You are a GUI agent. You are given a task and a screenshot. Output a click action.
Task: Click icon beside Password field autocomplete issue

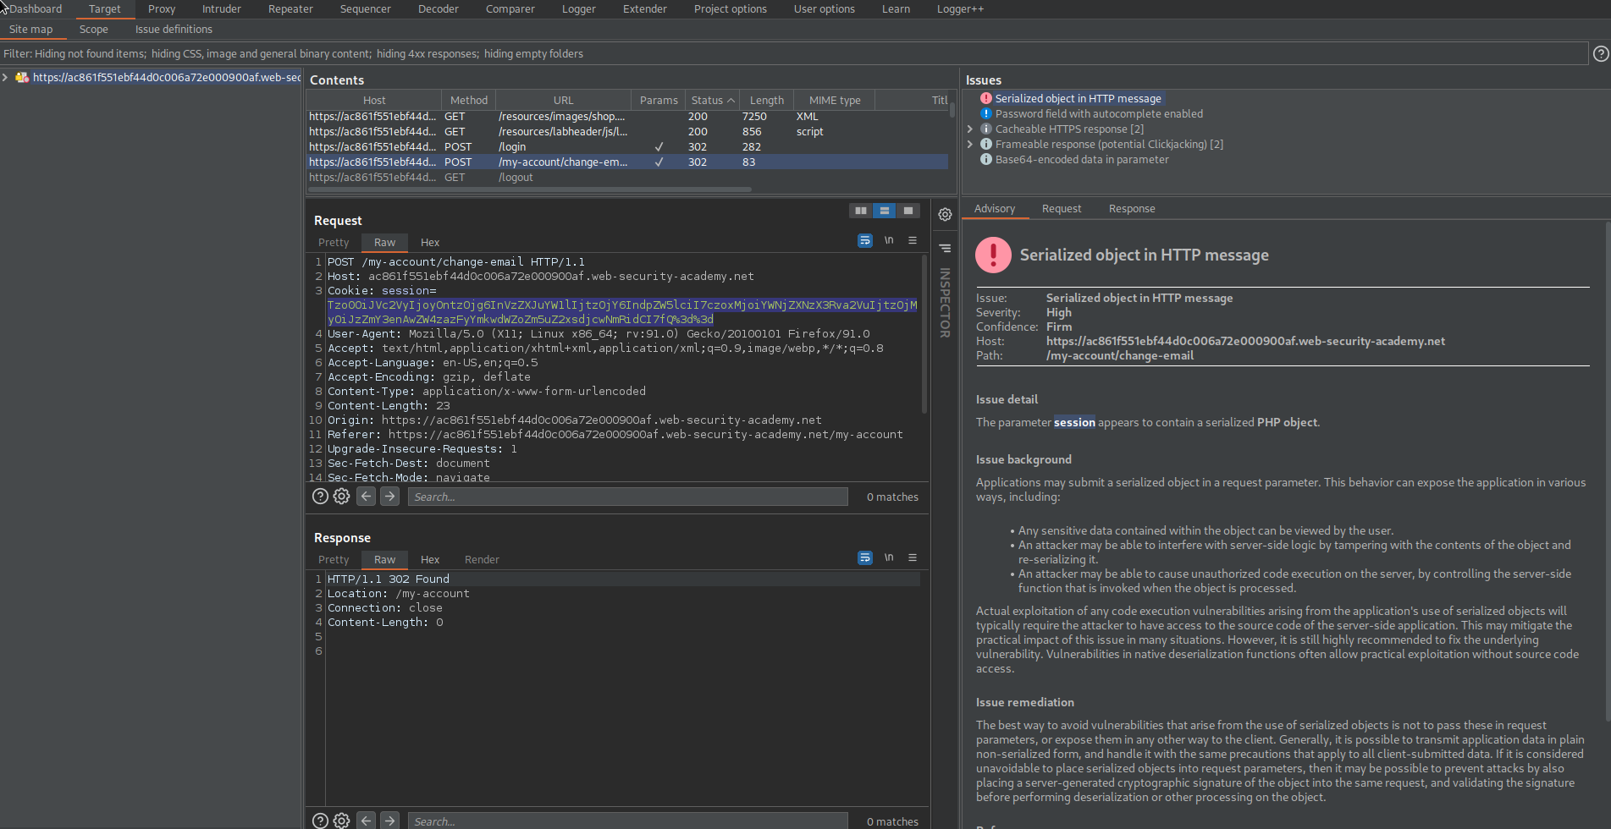pos(985,113)
